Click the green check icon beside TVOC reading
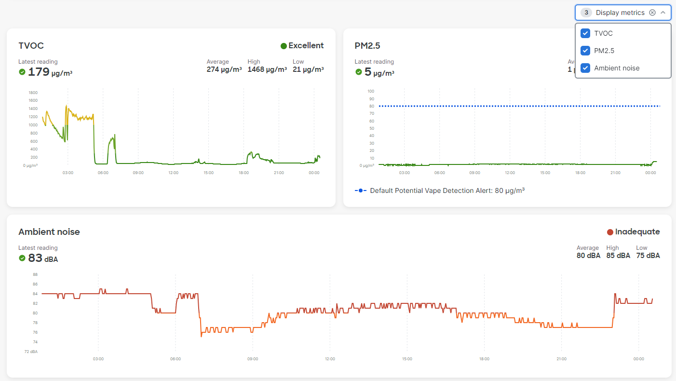Image resolution: width=676 pixels, height=381 pixels. [22, 72]
